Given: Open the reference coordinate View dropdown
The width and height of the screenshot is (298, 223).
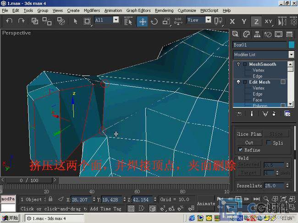Looking at the screenshot, I should 208,20.
